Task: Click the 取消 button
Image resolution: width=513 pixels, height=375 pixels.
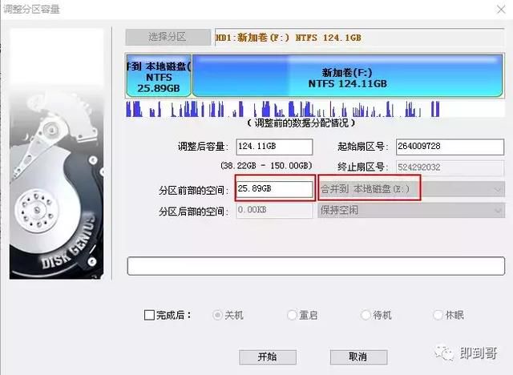Action: (358, 357)
